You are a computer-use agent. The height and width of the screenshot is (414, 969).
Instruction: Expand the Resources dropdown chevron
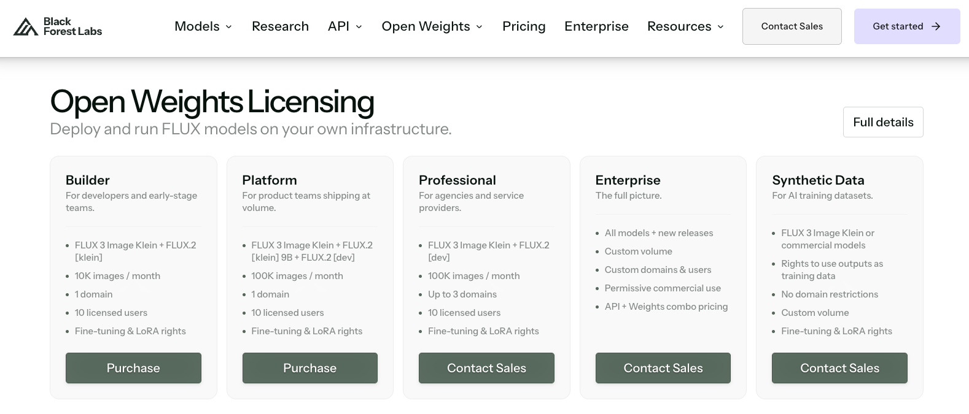[721, 27]
